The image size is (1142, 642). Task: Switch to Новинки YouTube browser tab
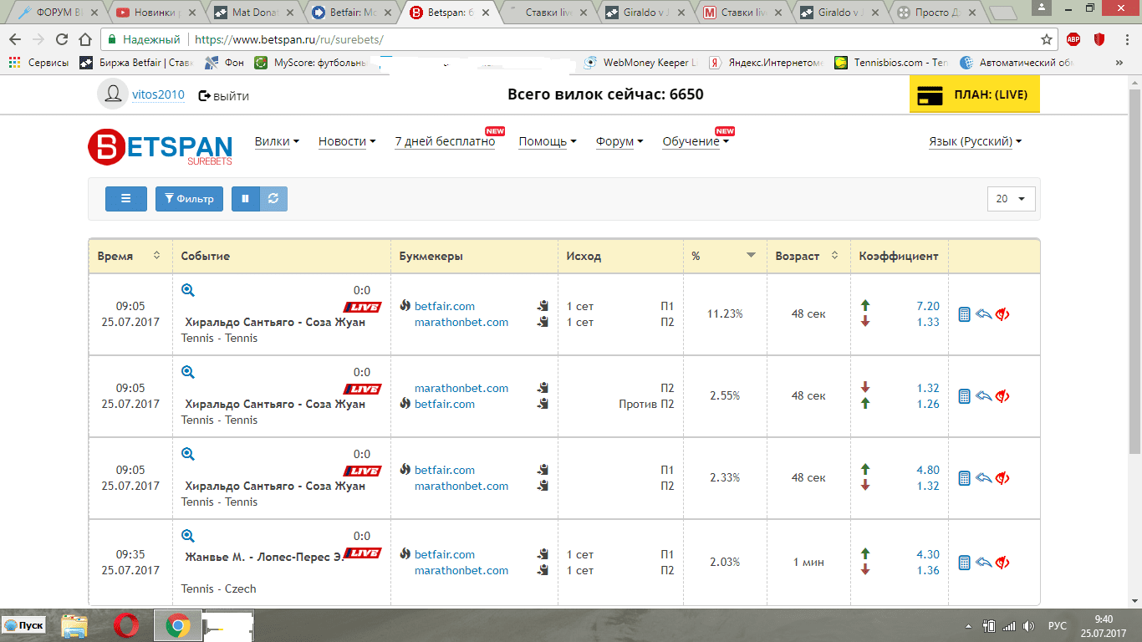point(155,13)
